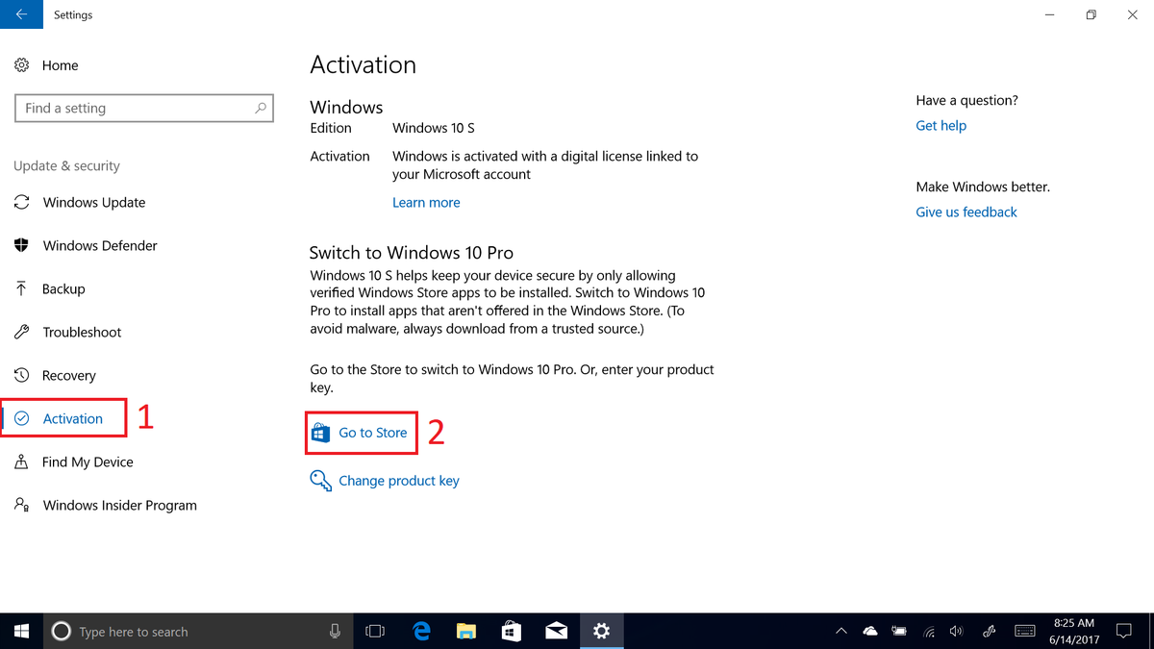Click the Learn more link
Image resolution: width=1154 pixels, height=649 pixels.
click(426, 202)
